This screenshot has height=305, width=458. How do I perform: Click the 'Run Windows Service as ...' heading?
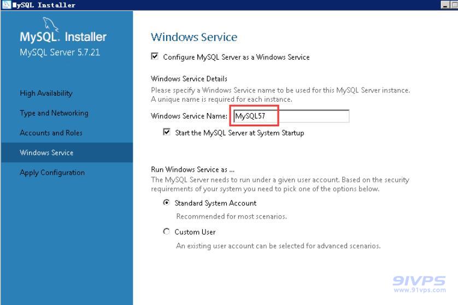coord(192,169)
